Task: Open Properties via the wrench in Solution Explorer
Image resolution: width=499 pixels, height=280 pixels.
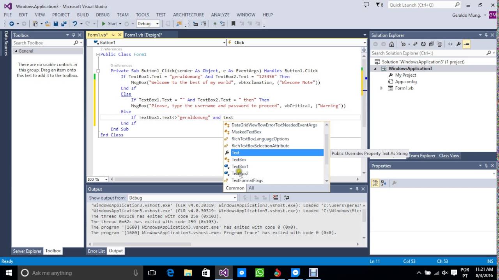Action: coord(458,44)
